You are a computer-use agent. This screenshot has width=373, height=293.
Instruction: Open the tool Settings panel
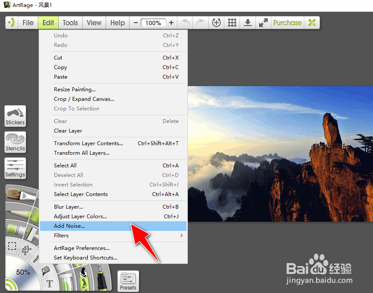15,168
